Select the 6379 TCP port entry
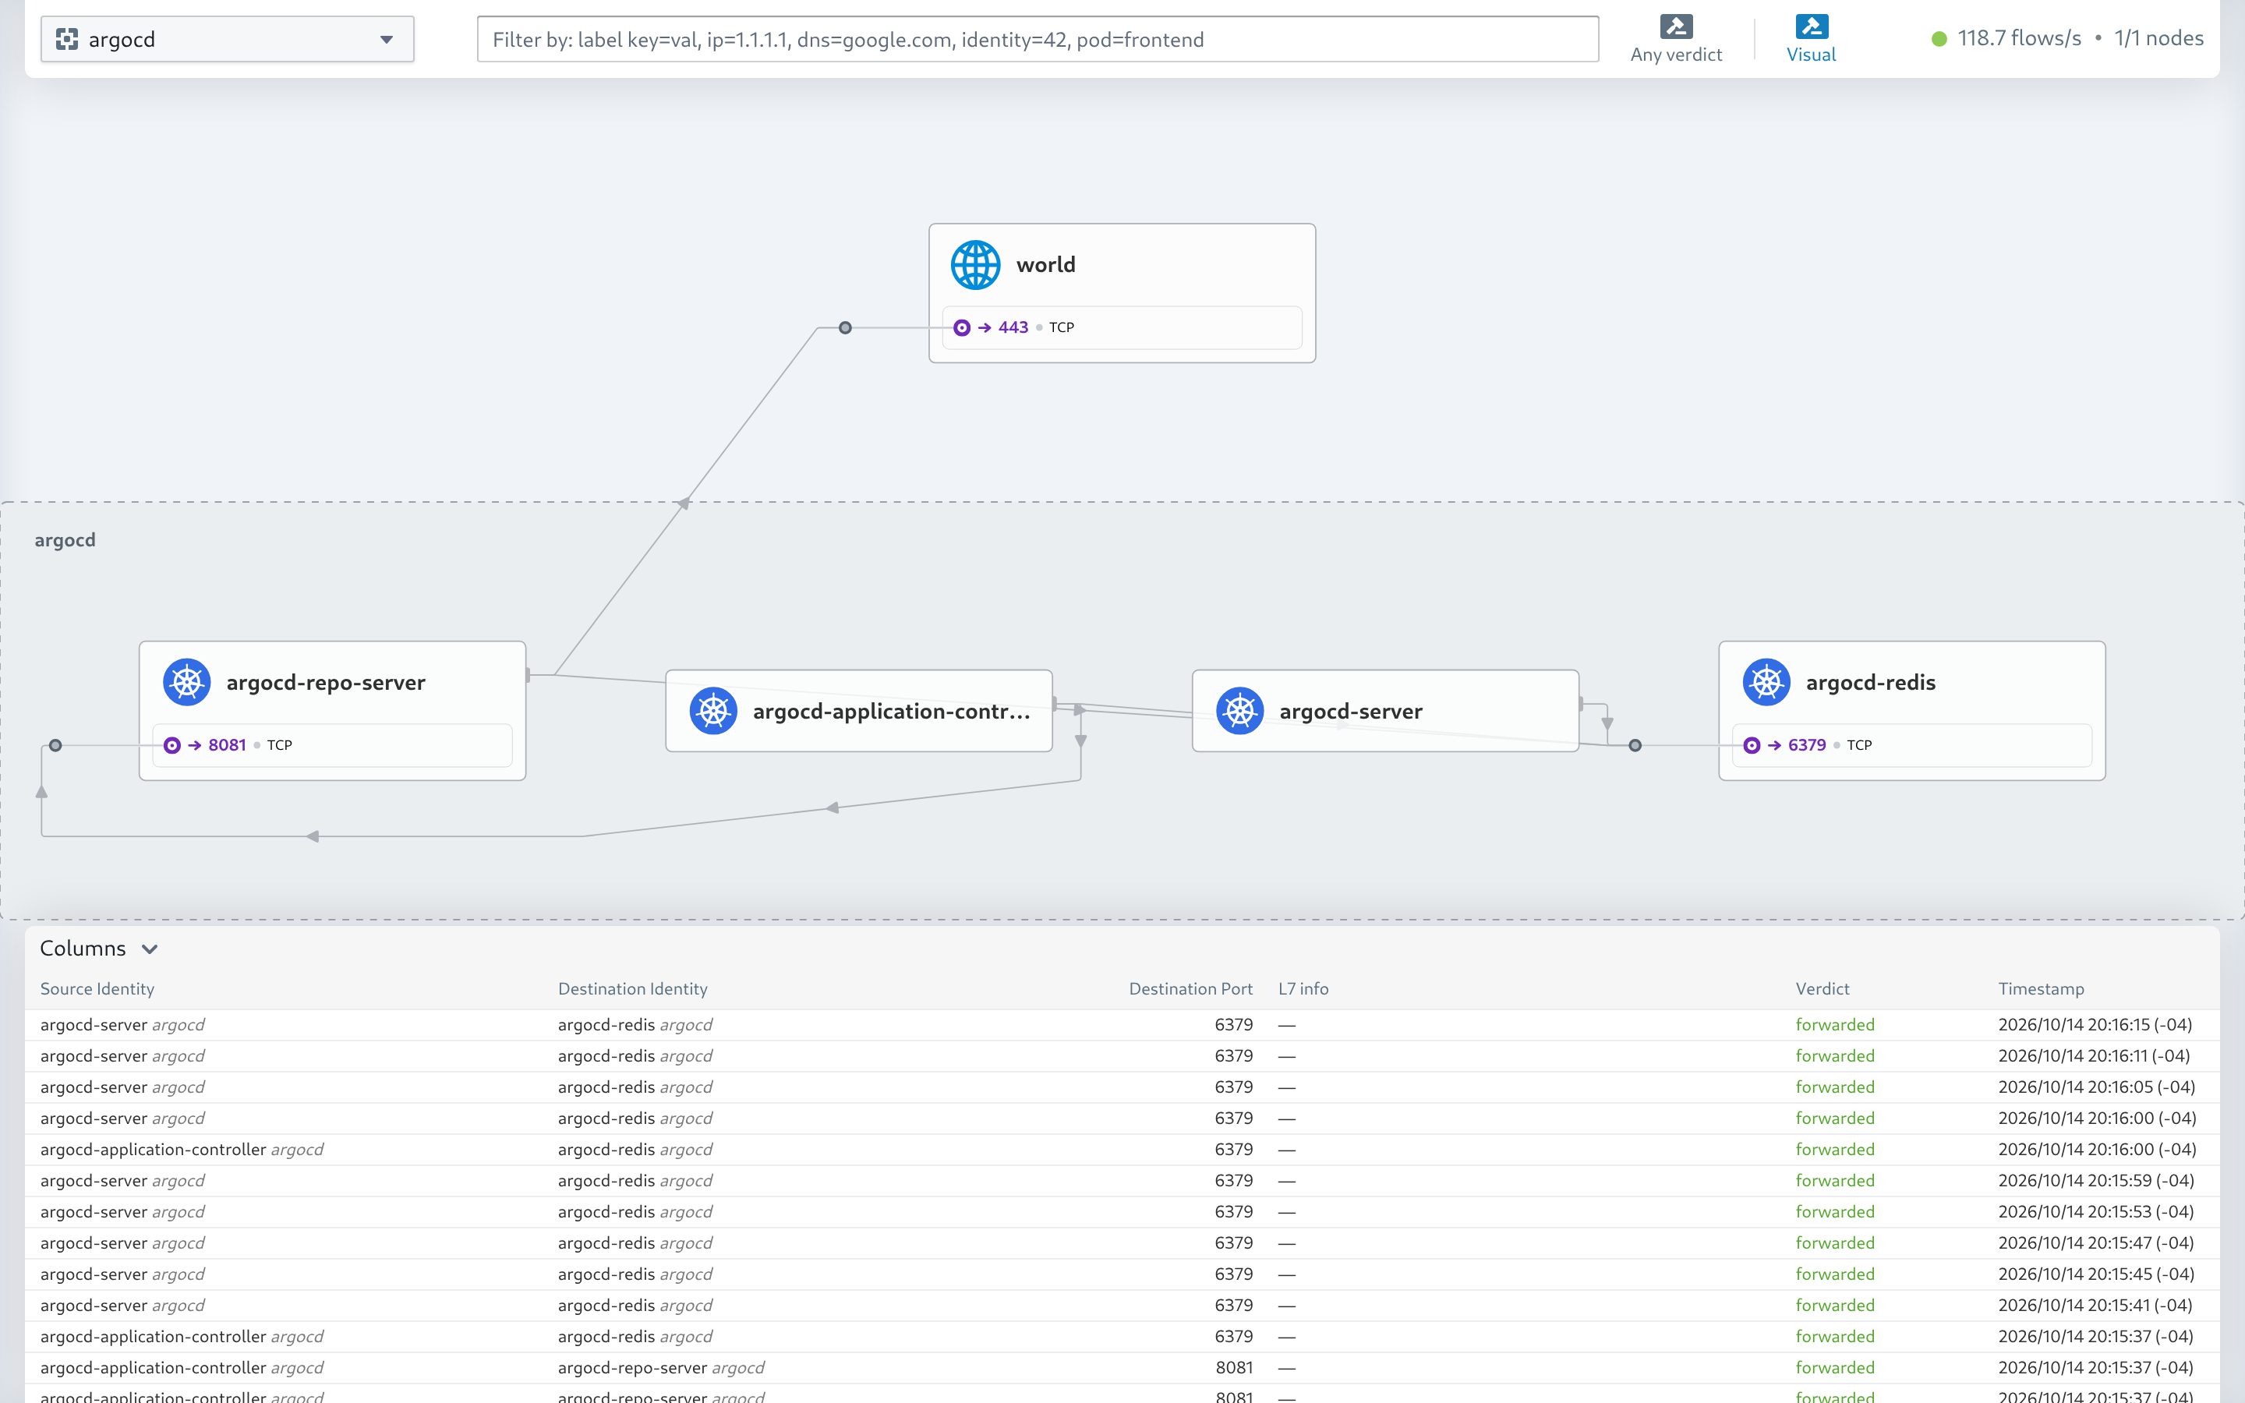 pos(1912,745)
